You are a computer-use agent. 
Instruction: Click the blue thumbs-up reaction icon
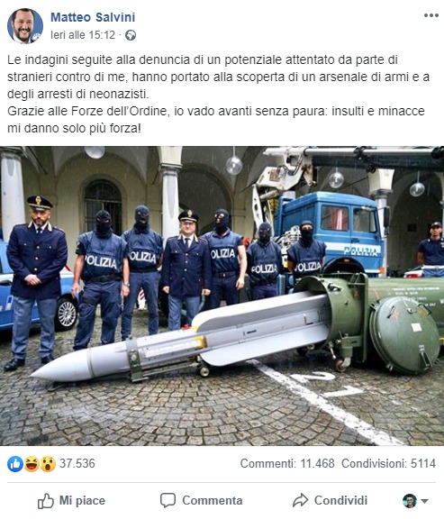tap(15, 464)
